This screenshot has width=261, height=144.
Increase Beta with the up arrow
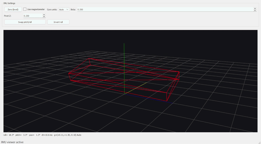255,8
